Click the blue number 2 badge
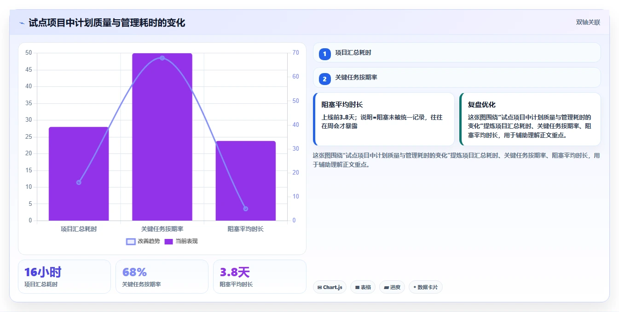The image size is (619, 312). click(x=325, y=79)
